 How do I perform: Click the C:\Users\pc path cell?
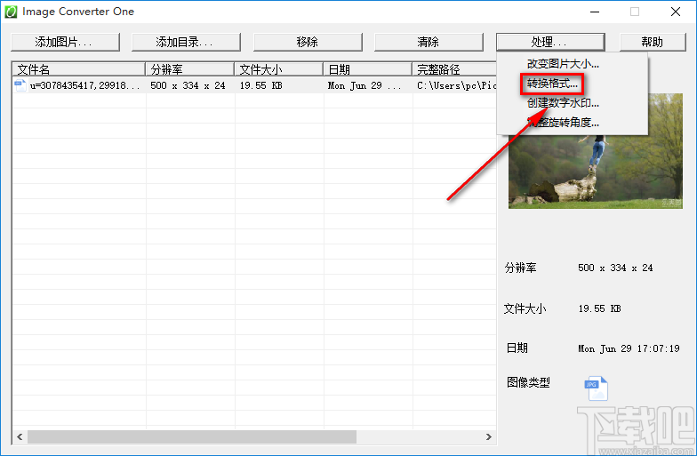point(456,85)
